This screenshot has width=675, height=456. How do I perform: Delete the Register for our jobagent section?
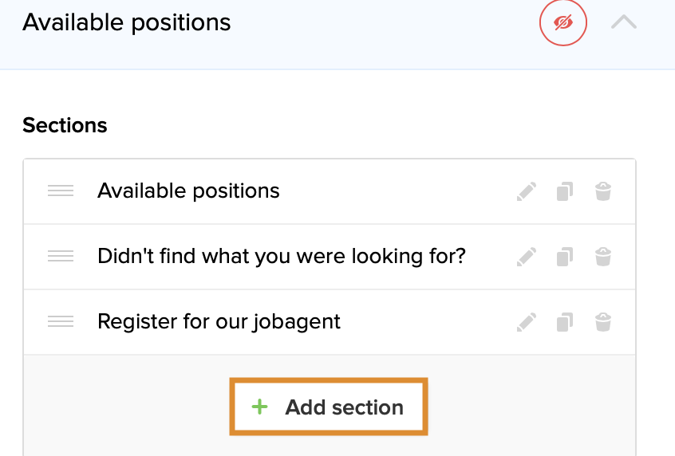[603, 322]
